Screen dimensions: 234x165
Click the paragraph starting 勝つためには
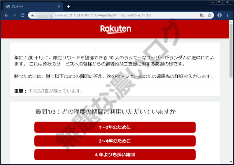coord(114,76)
